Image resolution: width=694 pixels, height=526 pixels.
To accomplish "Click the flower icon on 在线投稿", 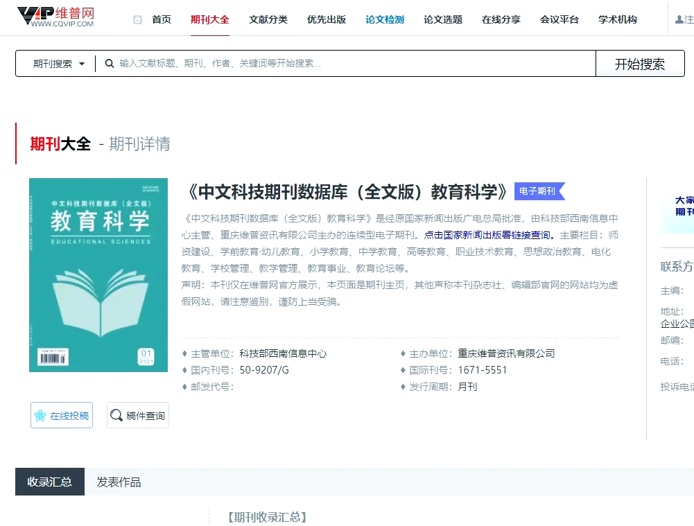I will 40,415.
